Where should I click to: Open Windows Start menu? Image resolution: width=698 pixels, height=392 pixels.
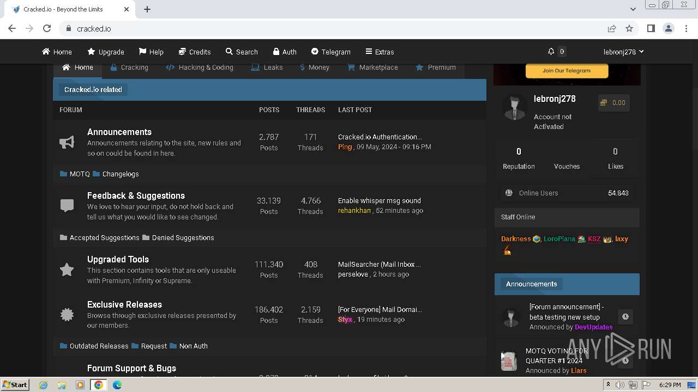pos(15,384)
